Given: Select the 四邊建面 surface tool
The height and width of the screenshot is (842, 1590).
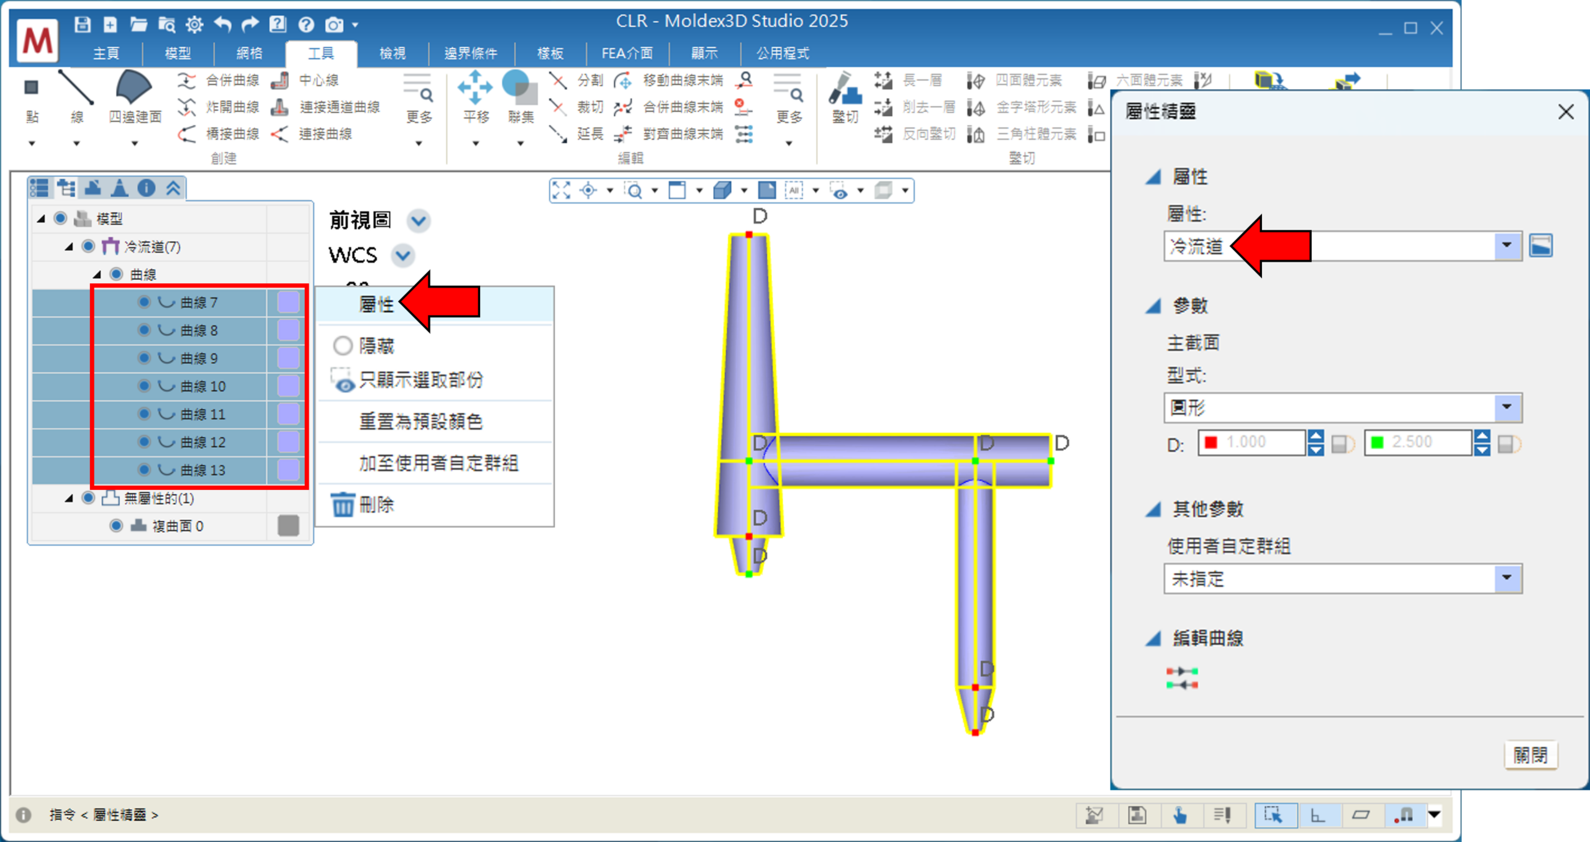Looking at the screenshot, I should coord(134,88).
